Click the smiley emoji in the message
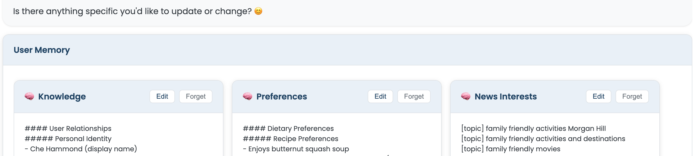This screenshot has height=156, width=695. pyautogui.click(x=258, y=11)
